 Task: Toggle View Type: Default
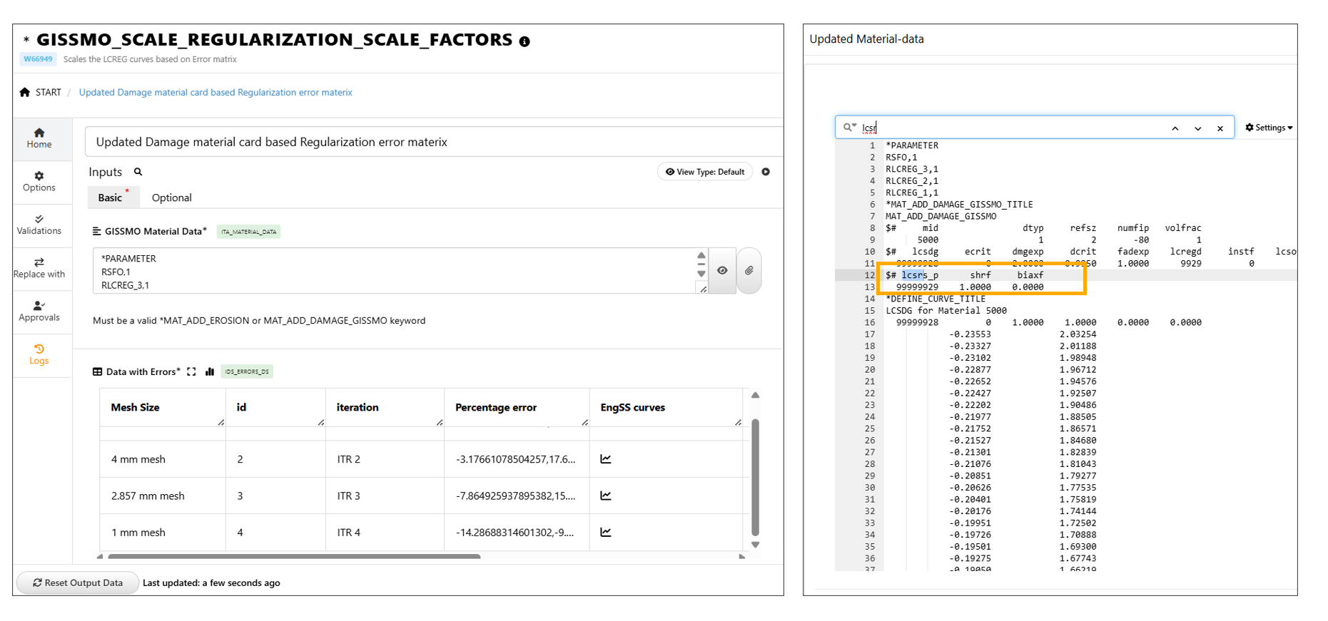(x=704, y=172)
